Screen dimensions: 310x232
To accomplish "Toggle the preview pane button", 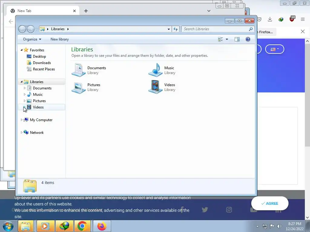I will [237, 39].
